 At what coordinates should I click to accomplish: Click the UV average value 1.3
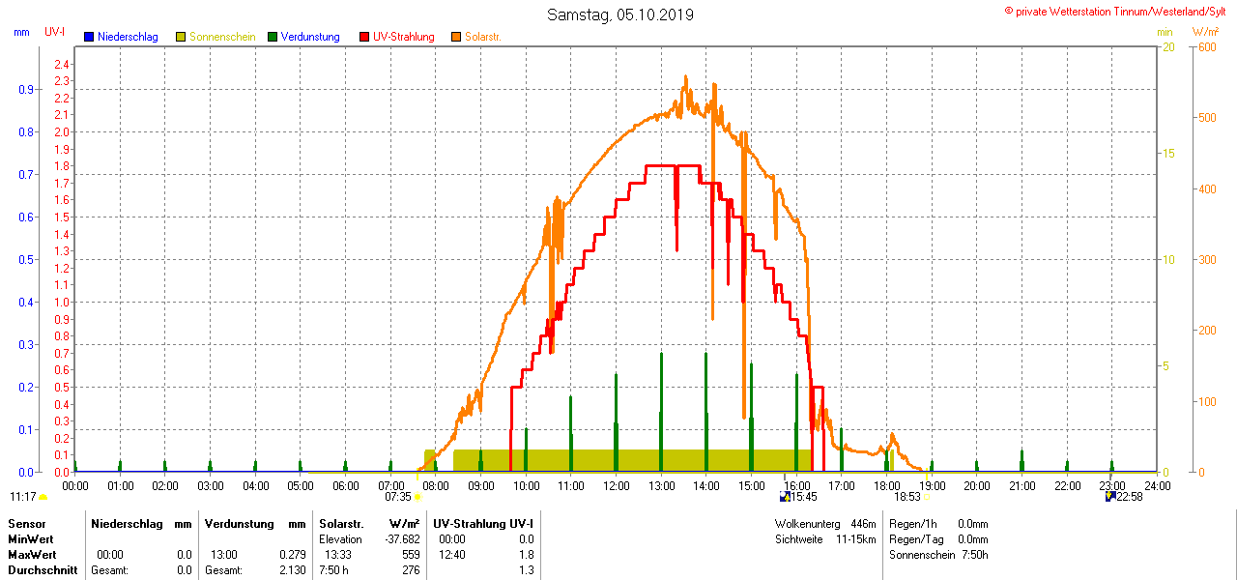point(526,570)
